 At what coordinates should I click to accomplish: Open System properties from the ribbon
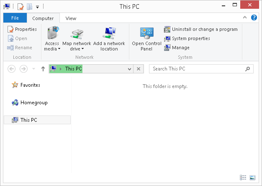[187, 38]
